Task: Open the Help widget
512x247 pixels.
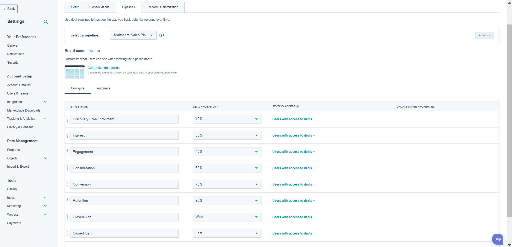Action: point(497,239)
